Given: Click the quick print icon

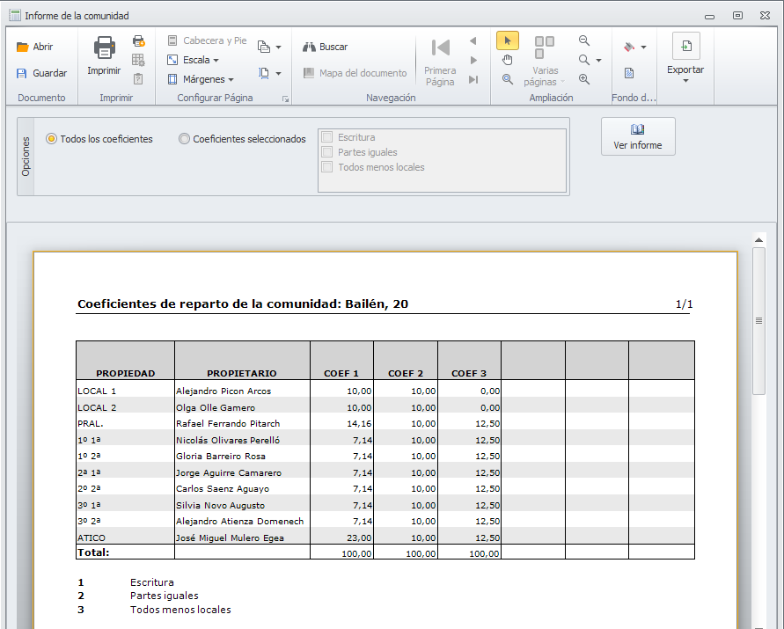Looking at the screenshot, I should pyautogui.click(x=138, y=40).
